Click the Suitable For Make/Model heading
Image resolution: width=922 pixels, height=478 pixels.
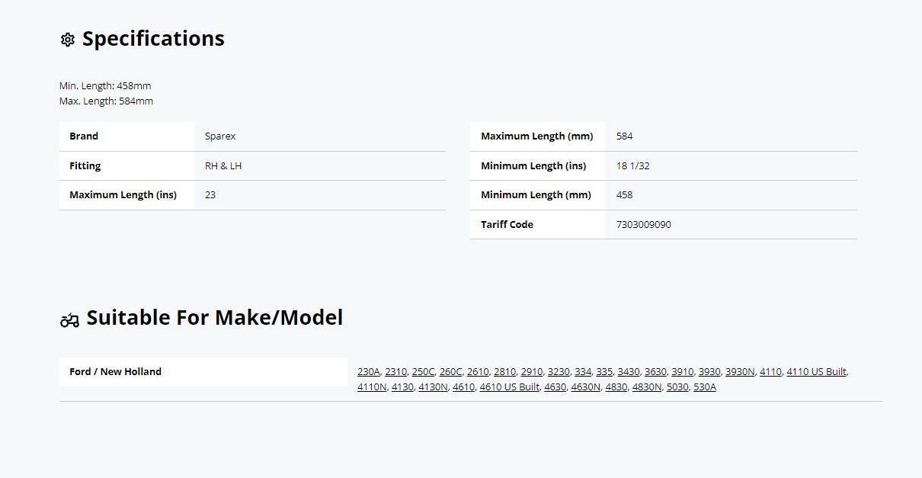click(215, 317)
